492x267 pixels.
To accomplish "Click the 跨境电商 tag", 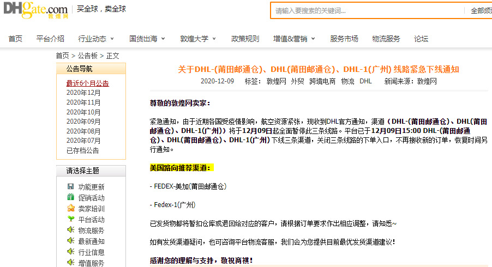I will pos(322,82).
